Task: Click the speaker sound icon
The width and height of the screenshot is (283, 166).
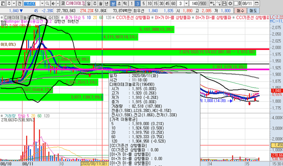Action: 53,3
